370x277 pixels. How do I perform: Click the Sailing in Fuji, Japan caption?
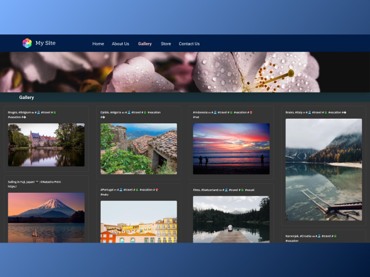tap(34, 184)
